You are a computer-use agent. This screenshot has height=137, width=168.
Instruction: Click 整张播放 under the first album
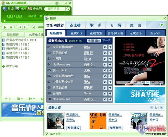pos(74,128)
